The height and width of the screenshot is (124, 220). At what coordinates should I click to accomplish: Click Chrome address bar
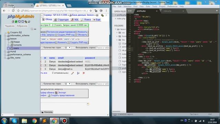54,11
